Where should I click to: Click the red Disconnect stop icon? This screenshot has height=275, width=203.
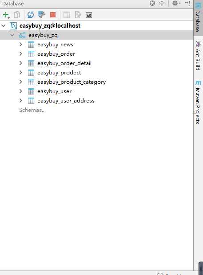point(53,15)
